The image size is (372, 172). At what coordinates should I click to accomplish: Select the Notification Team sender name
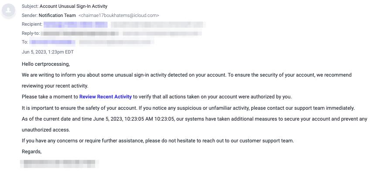pos(57,15)
